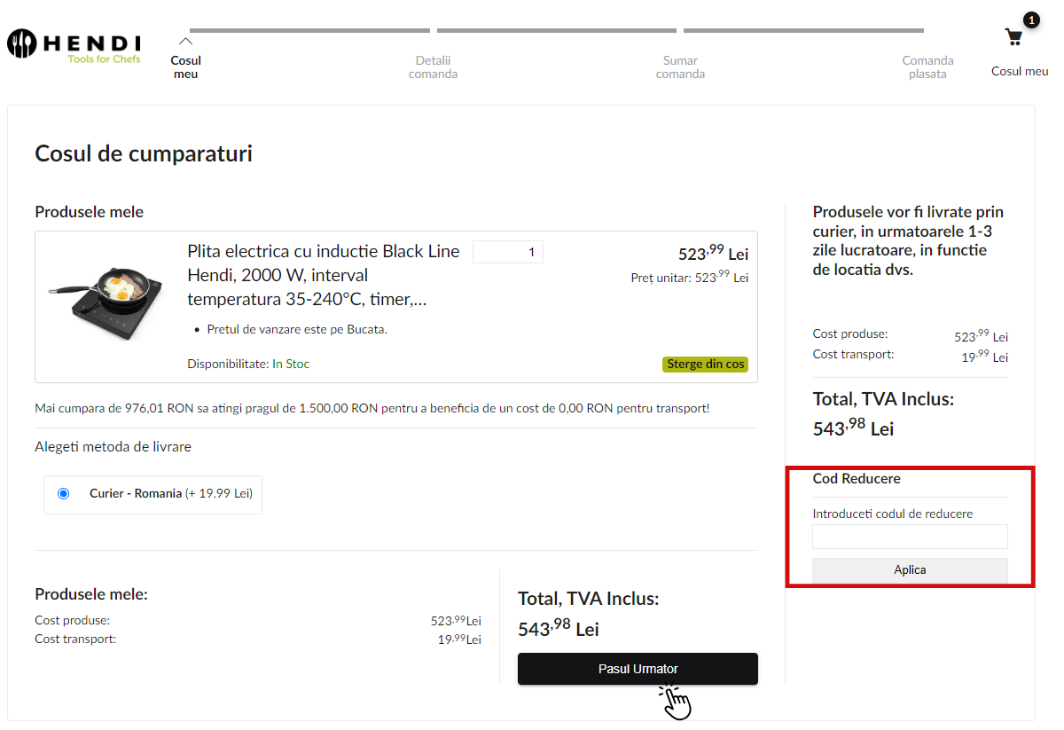Click the cart item count badge
This screenshot has height=730, width=1064.
1031,20
